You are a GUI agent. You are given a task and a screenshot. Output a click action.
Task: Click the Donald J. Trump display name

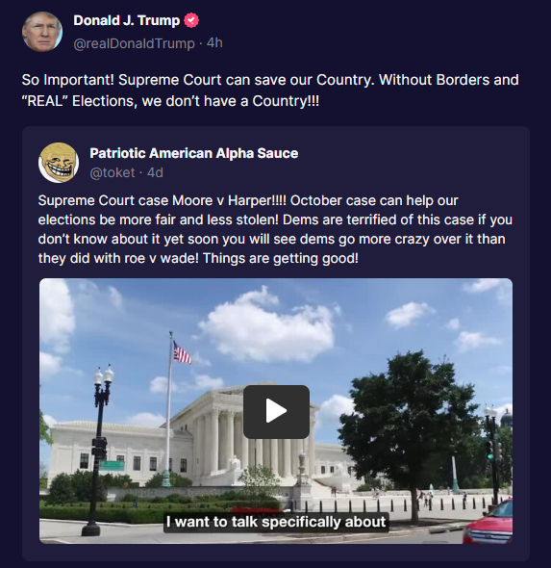tap(127, 20)
